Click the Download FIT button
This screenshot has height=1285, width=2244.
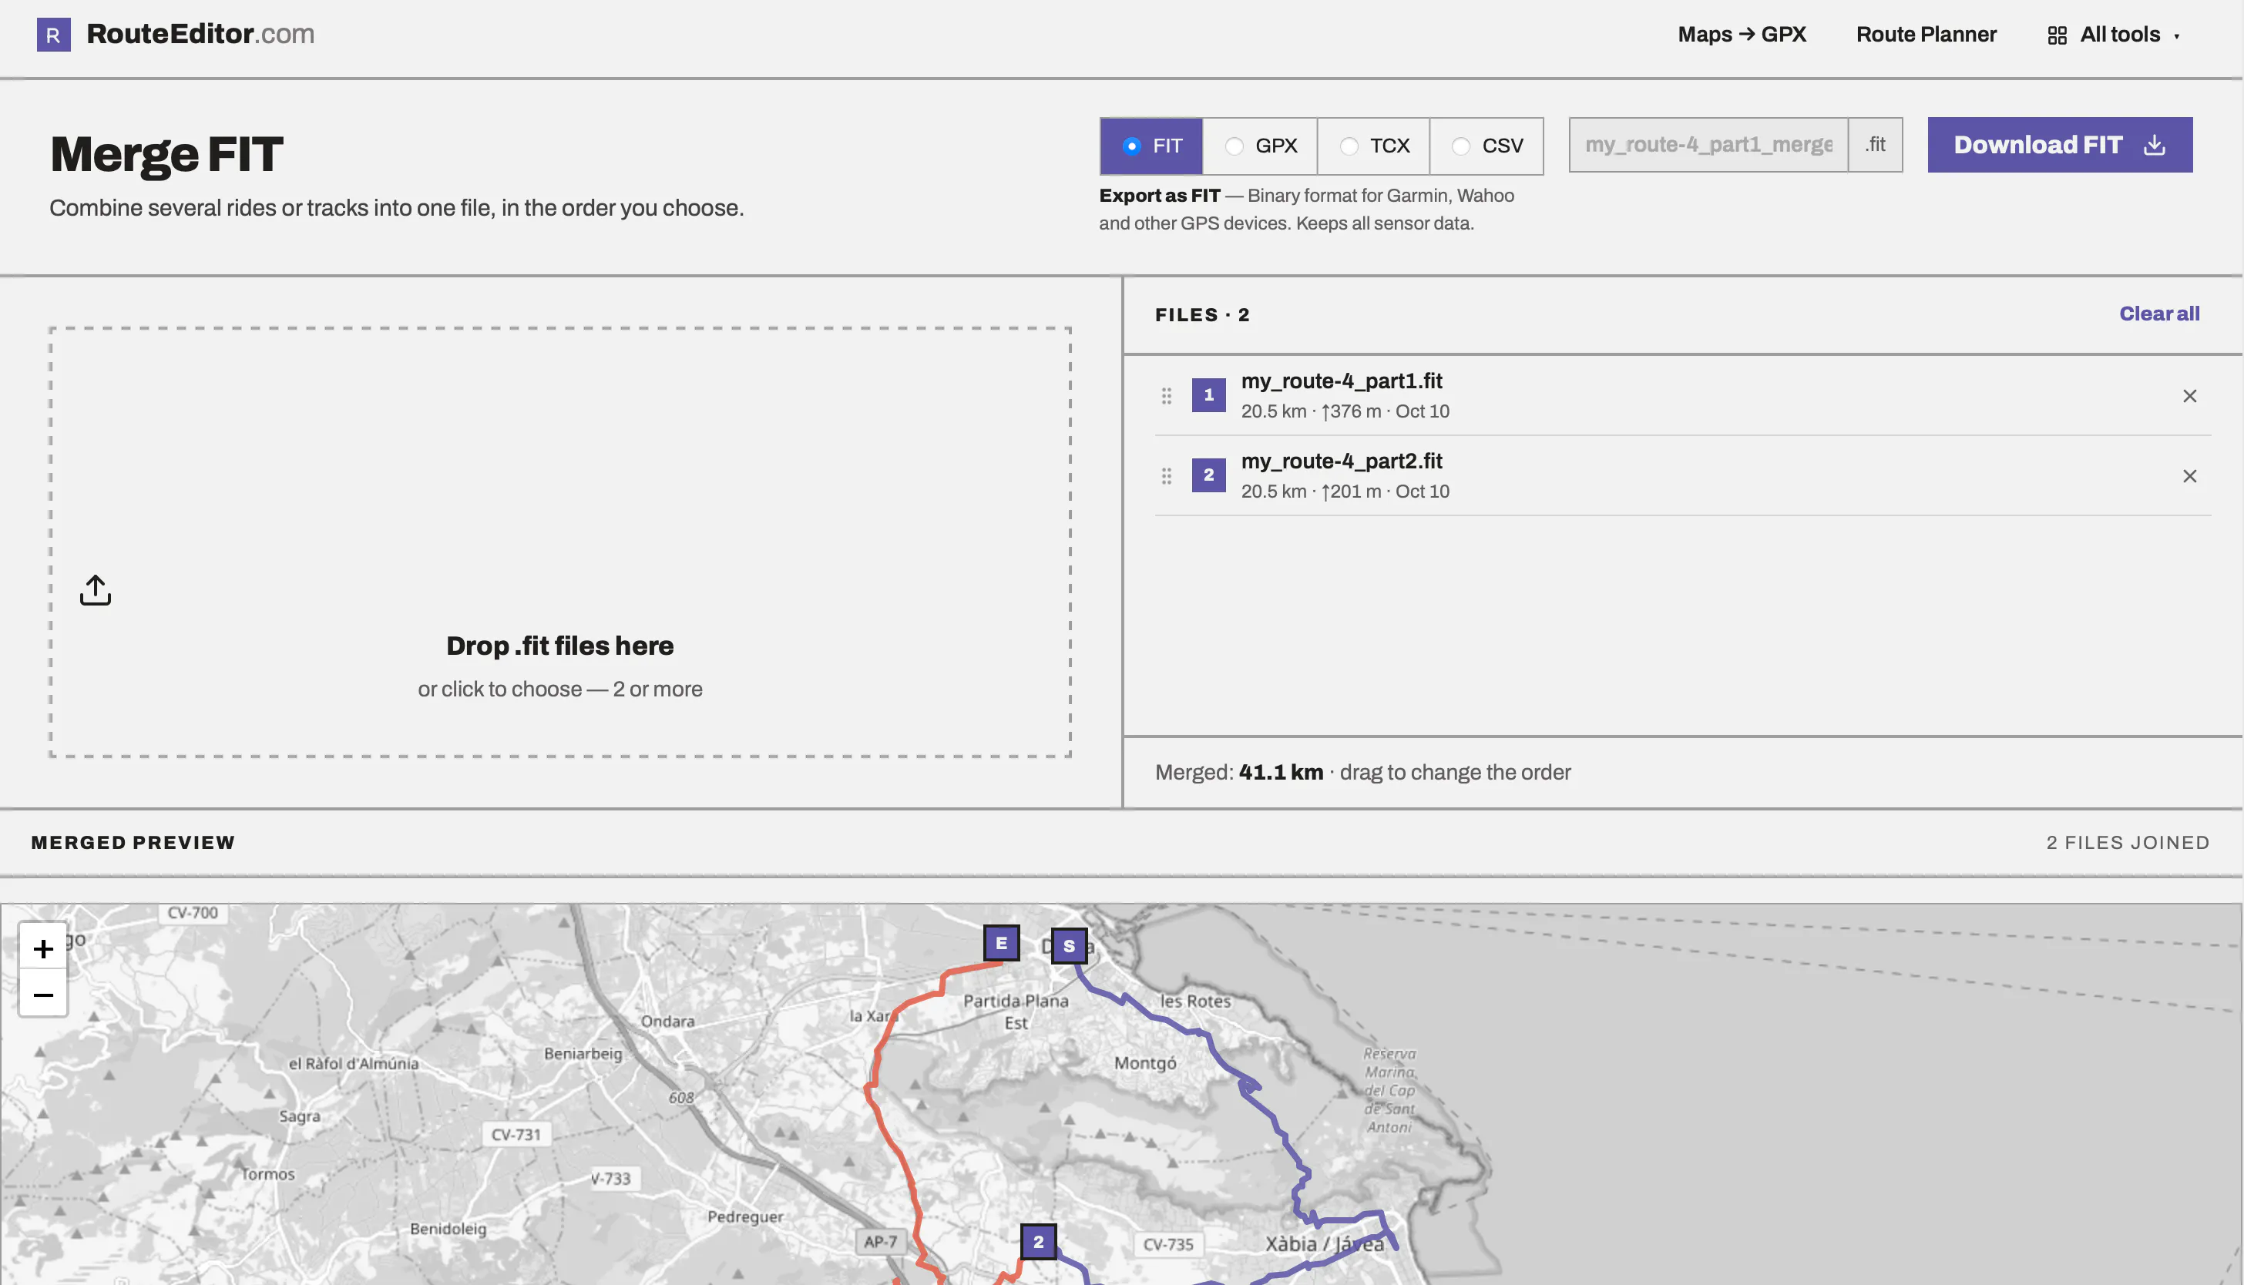click(x=2060, y=145)
